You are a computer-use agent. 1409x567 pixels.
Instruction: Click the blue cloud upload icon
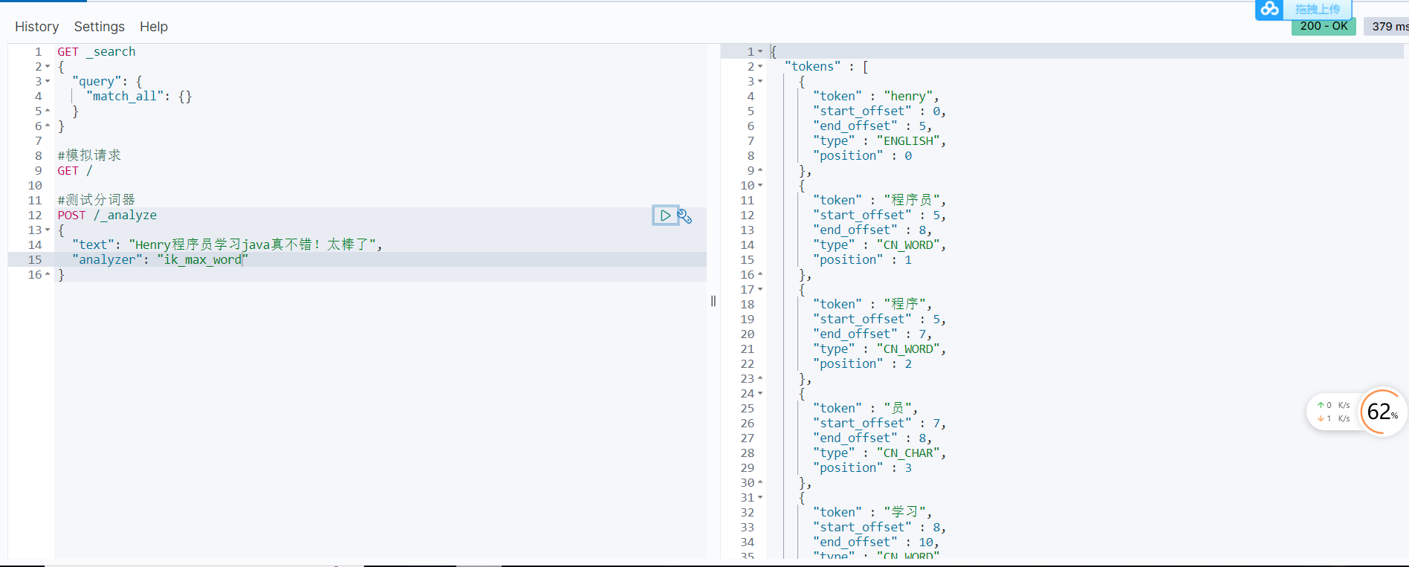tap(1270, 9)
